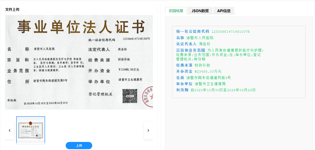
Task: Select the certificate thumbnail preview
Action: pos(31,130)
